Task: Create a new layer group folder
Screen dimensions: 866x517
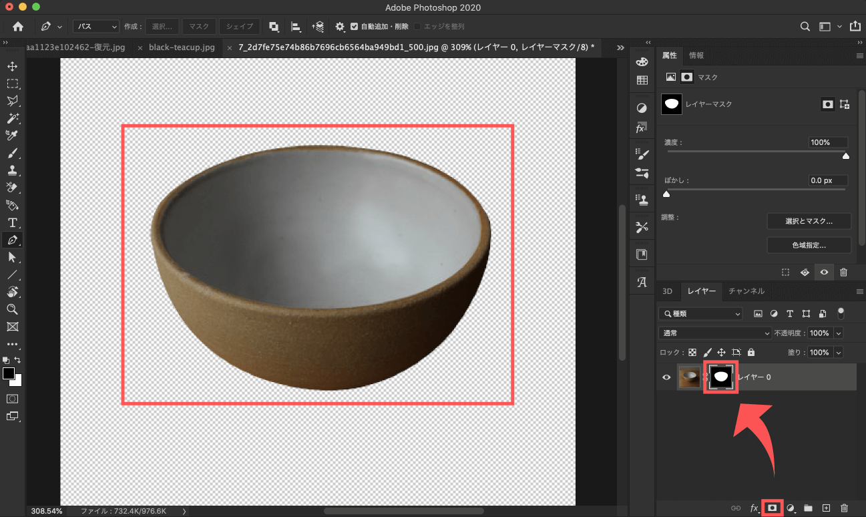Action: point(808,508)
